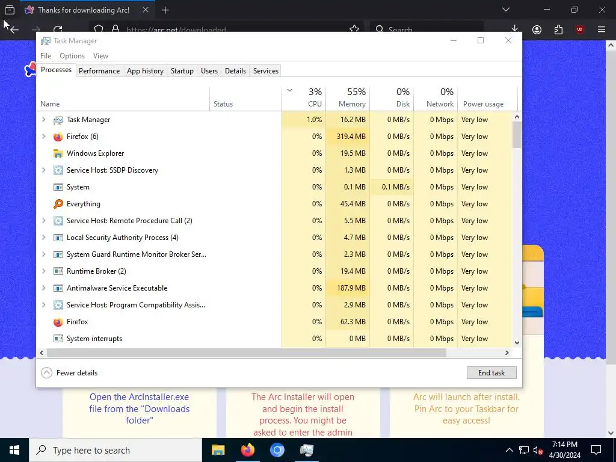Expand Service Host: SSDP Discovery

tap(43, 170)
